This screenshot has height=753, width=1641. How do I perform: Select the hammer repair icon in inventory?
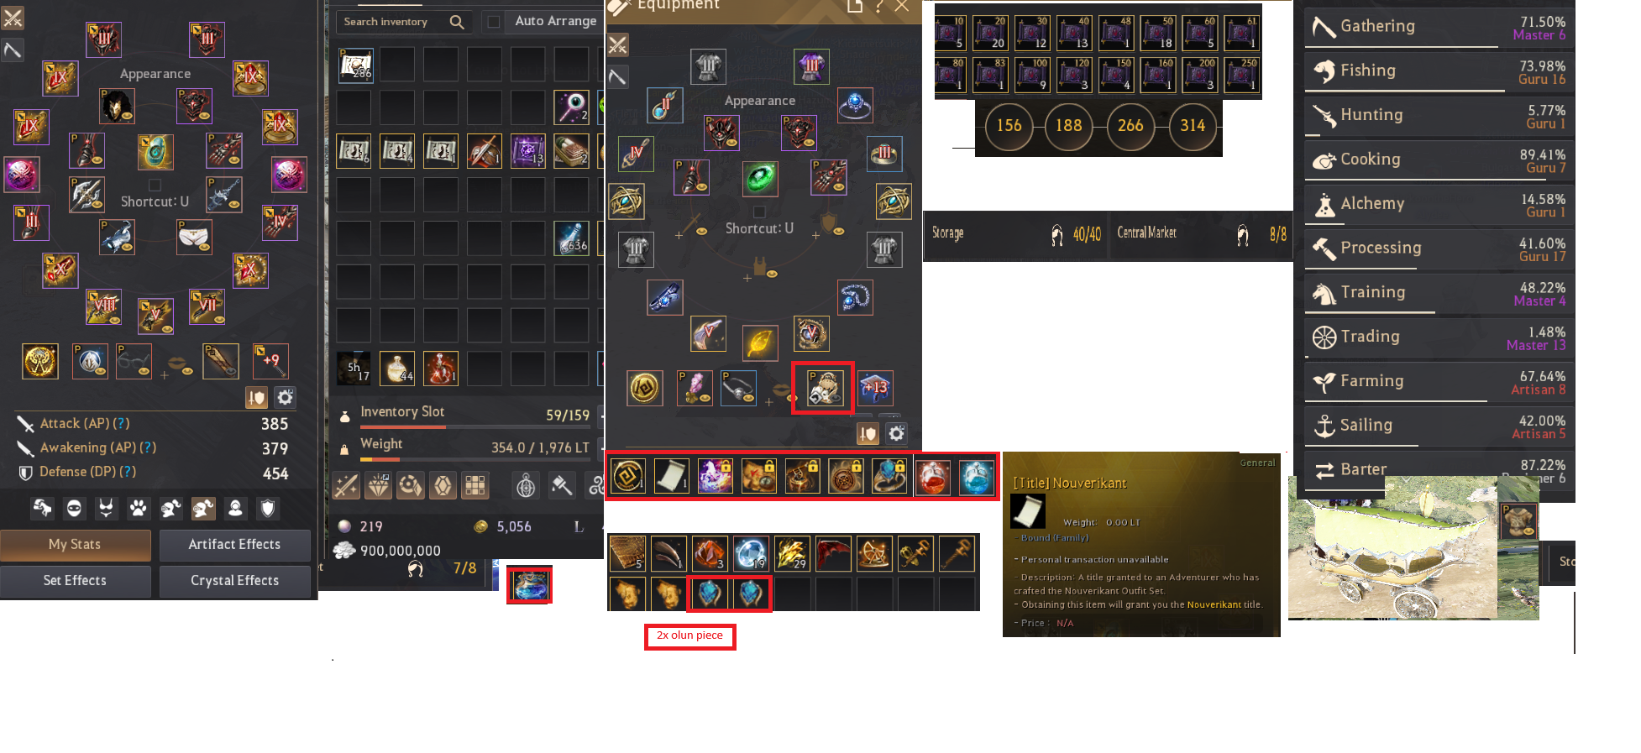(x=562, y=485)
